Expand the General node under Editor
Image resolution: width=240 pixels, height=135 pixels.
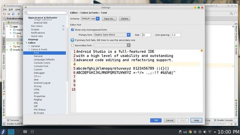(29, 46)
